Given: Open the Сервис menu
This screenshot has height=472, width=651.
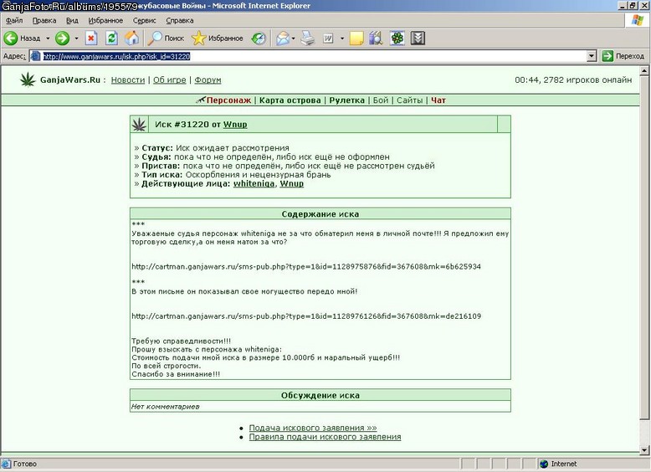Looking at the screenshot, I should [x=144, y=20].
